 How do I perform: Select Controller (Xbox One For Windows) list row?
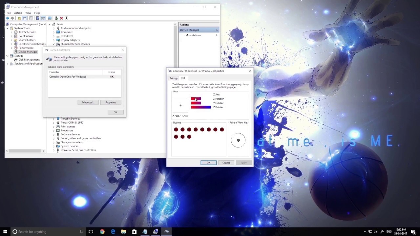[x=84, y=77]
